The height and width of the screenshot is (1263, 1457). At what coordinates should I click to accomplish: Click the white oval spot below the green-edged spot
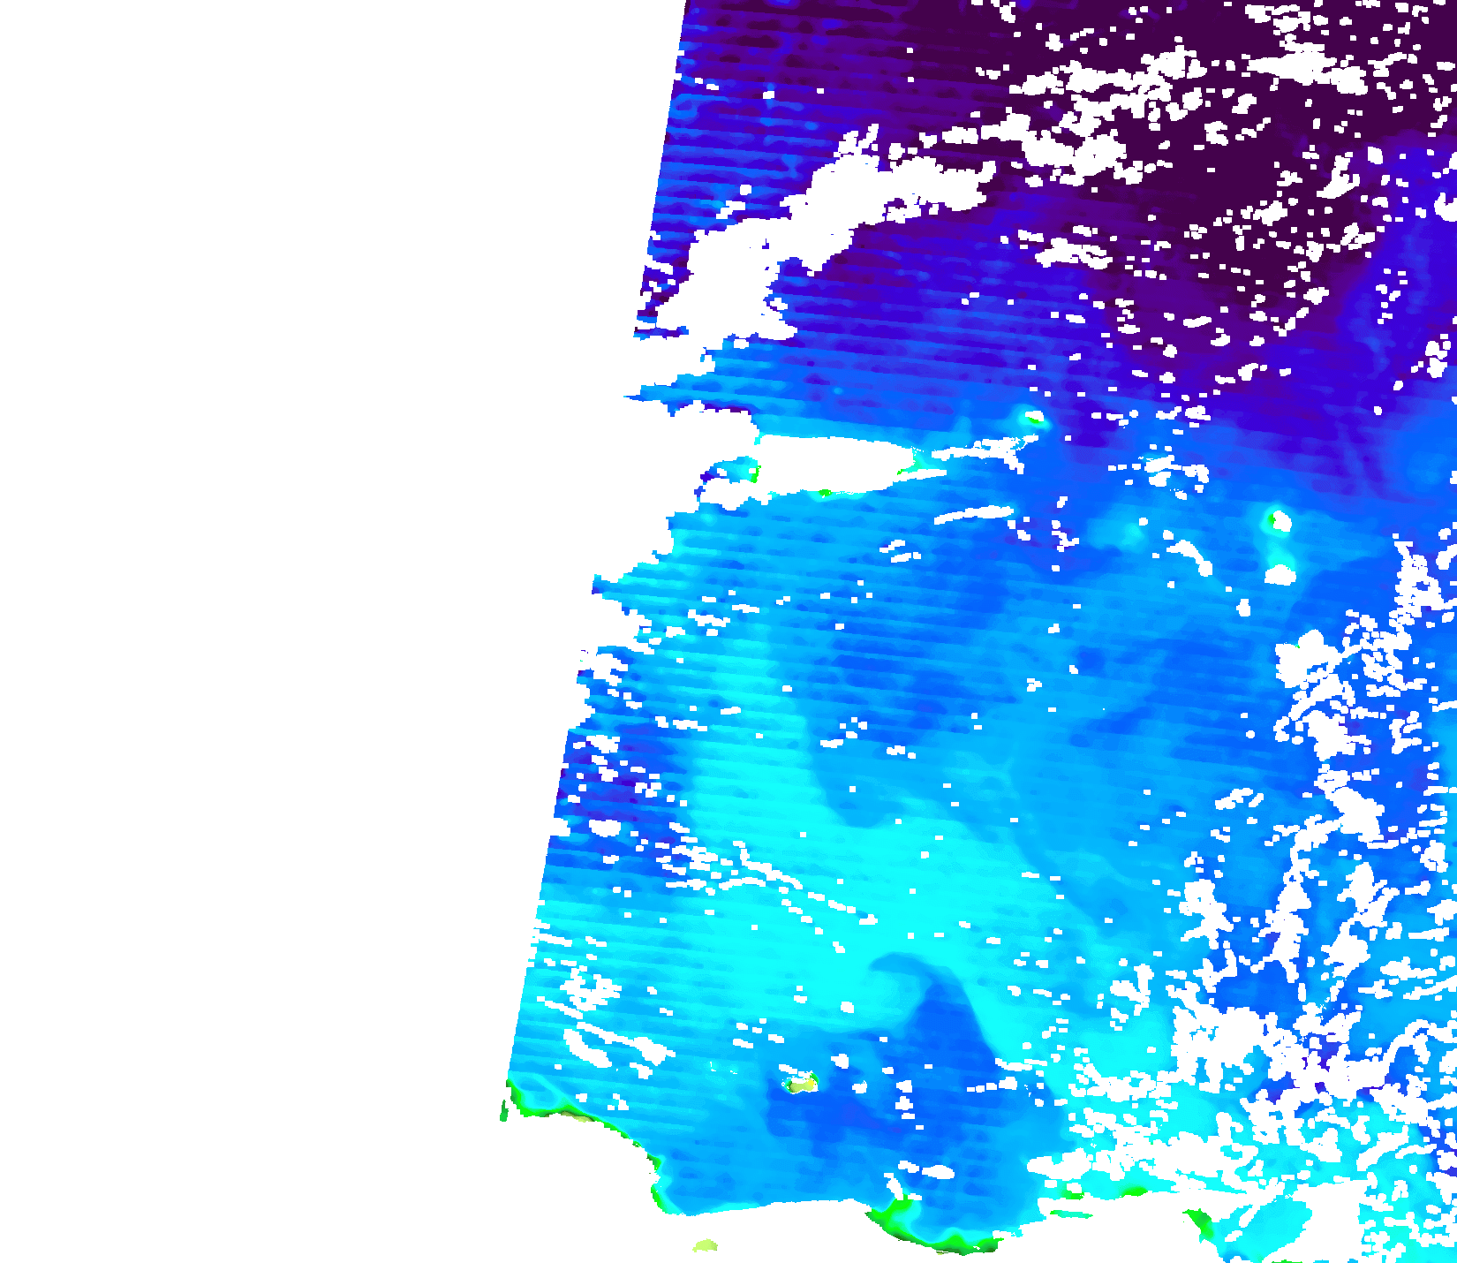(1280, 576)
